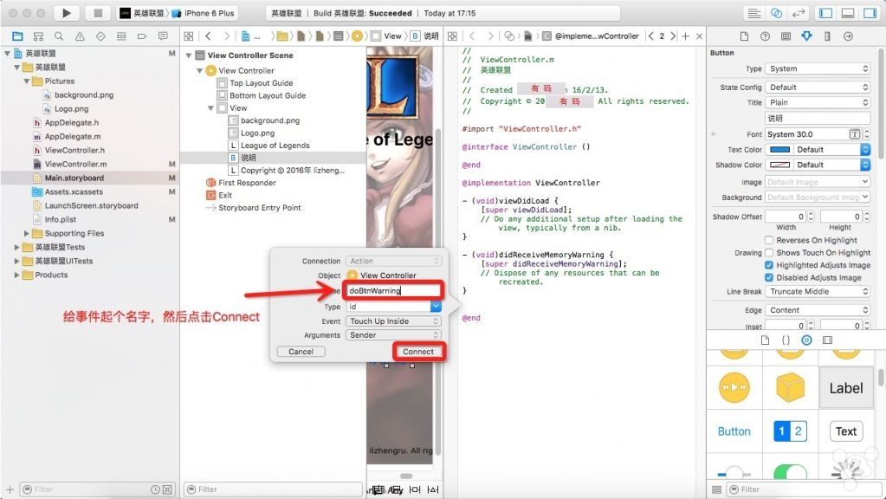The height and width of the screenshot is (499, 886).
Task: Show the Object library icon
Action: [x=806, y=340]
